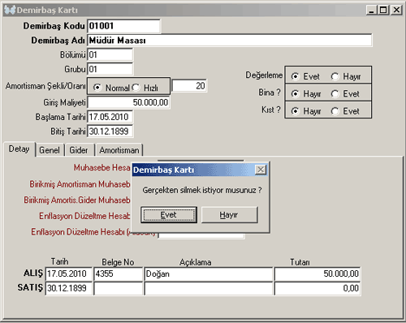The image size is (406, 323).
Task: Open the Amortisman tab
Action: click(x=119, y=150)
